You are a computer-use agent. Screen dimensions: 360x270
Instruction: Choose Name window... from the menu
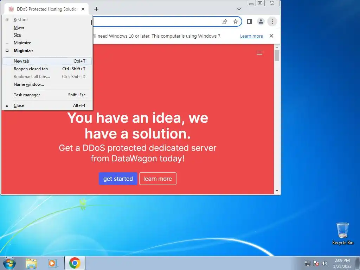pos(47,84)
